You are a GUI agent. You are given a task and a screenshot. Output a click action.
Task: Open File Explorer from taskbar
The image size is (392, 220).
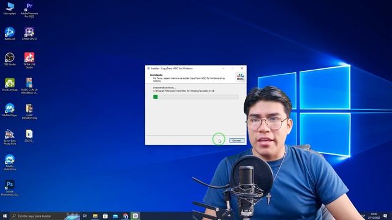click(96, 216)
